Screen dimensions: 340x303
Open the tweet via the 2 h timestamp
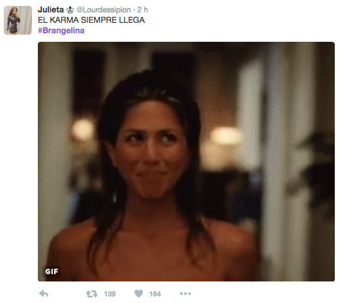142,10
